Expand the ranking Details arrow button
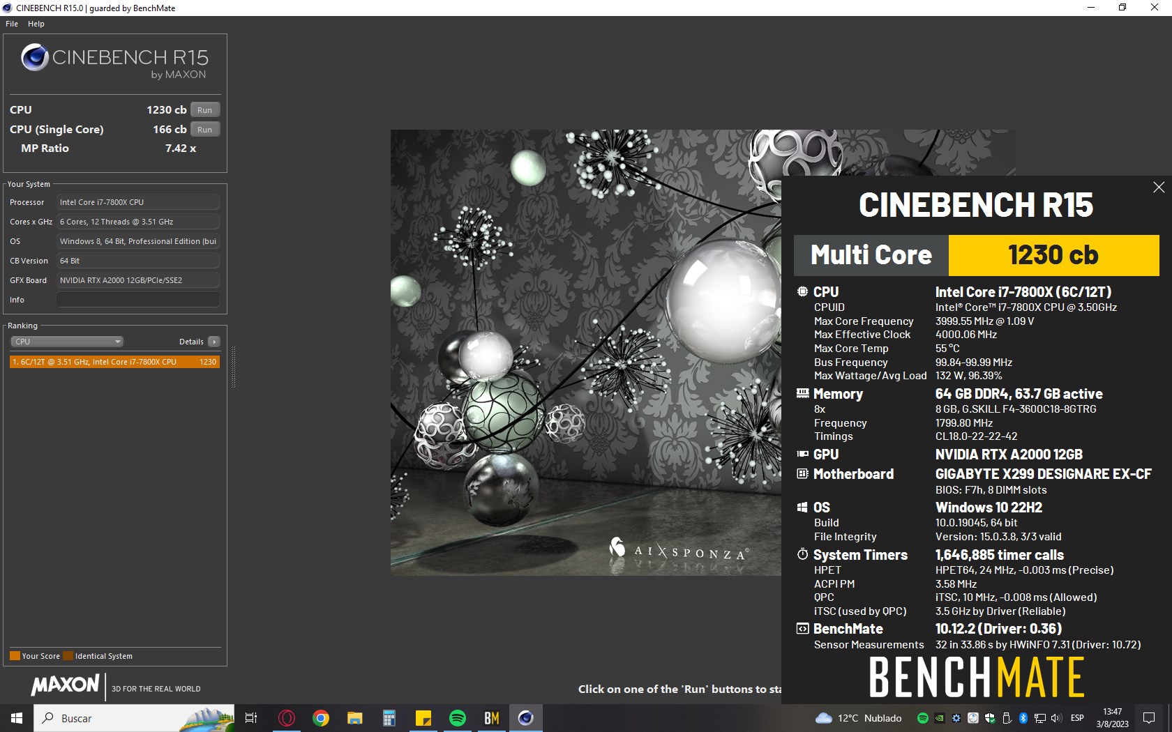Image resolution: width=1172 pixels, height=732 pixels. (x=214, y=342)
